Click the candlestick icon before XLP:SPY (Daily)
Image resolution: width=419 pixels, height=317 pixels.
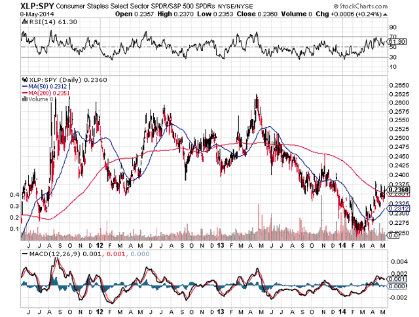pos(26,80)
